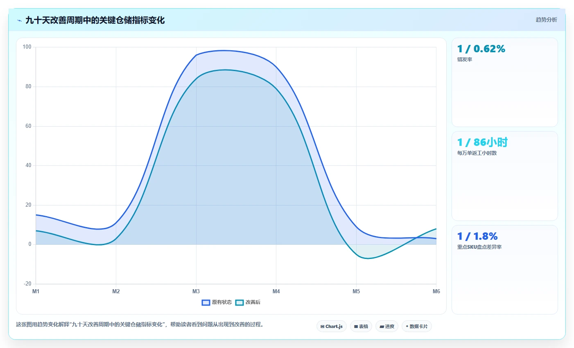Click the 1 / 0.62% value
574x348 pixels.
[x=481, y=49]
